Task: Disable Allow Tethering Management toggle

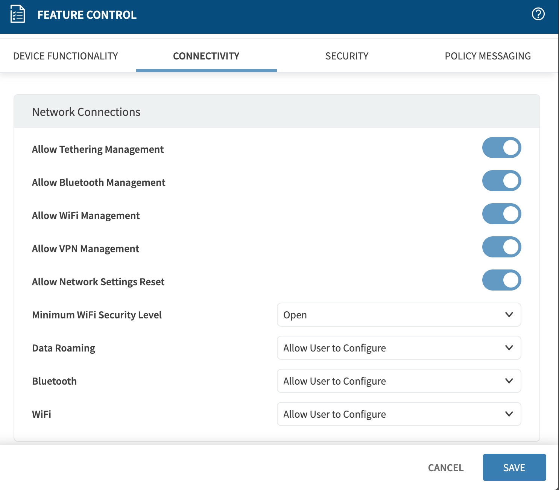Action: 501,148
